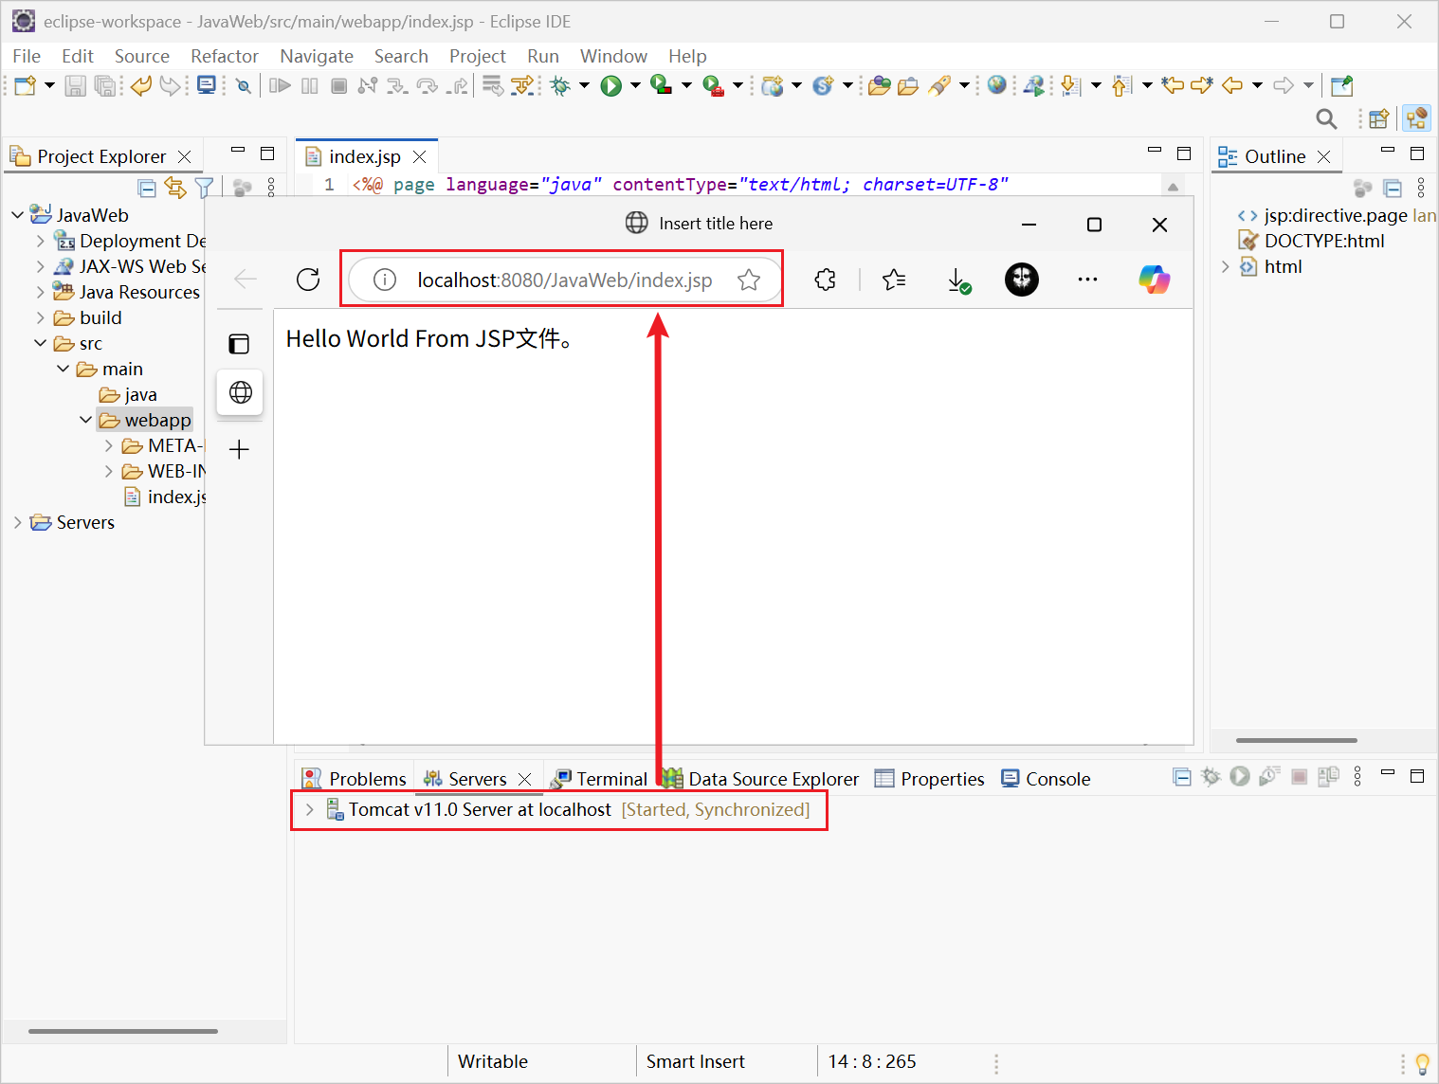This screenshot has height=1084, width=1439.
Task: Open the Window menu
Action: (x=613, y=56)
